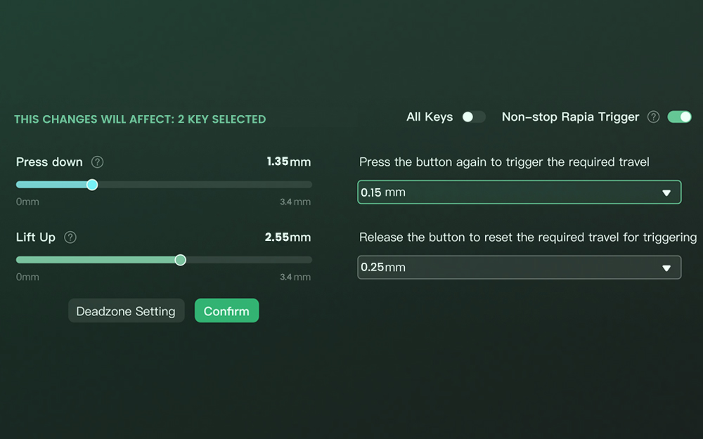This screenshot has width=703, height=439.
Task: Click the Press down slider handle
Action: click(92, 185)
